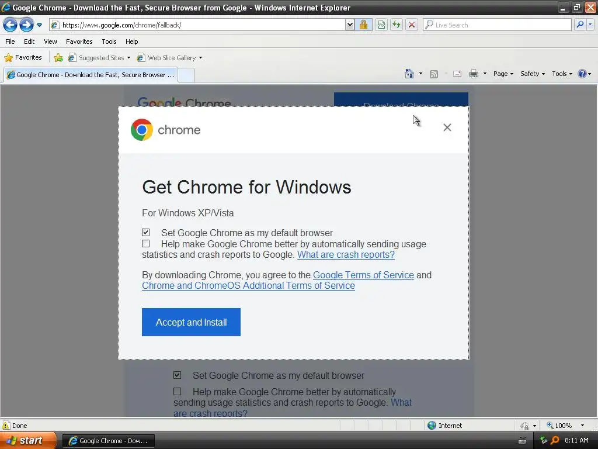Image resolution: width=598 pixels, height=449 pixels.
Task: Click the status bar warning icon
Action: (x=6, y=426)
